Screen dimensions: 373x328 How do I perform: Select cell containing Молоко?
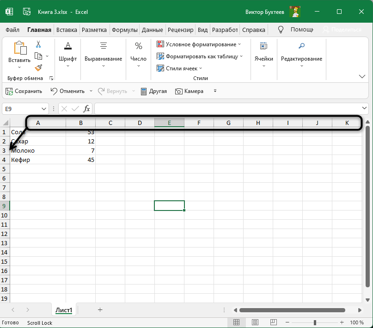coord(38,150)
